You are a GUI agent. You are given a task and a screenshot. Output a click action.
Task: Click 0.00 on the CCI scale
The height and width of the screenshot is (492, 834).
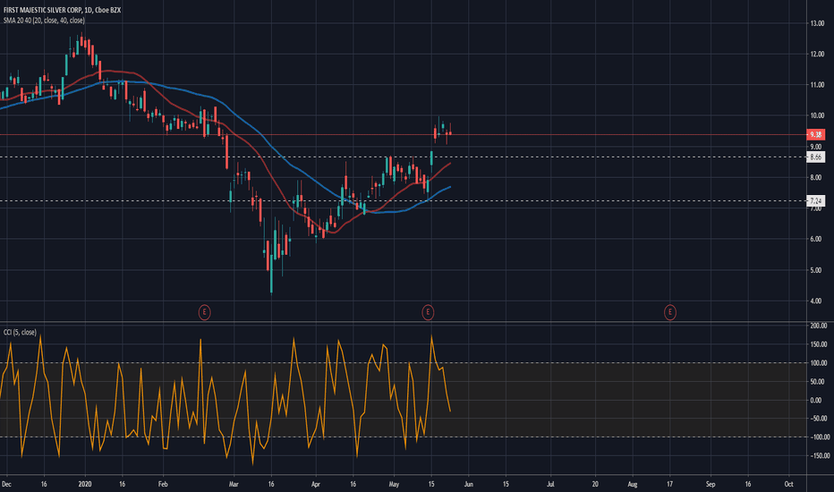(815, 400)
